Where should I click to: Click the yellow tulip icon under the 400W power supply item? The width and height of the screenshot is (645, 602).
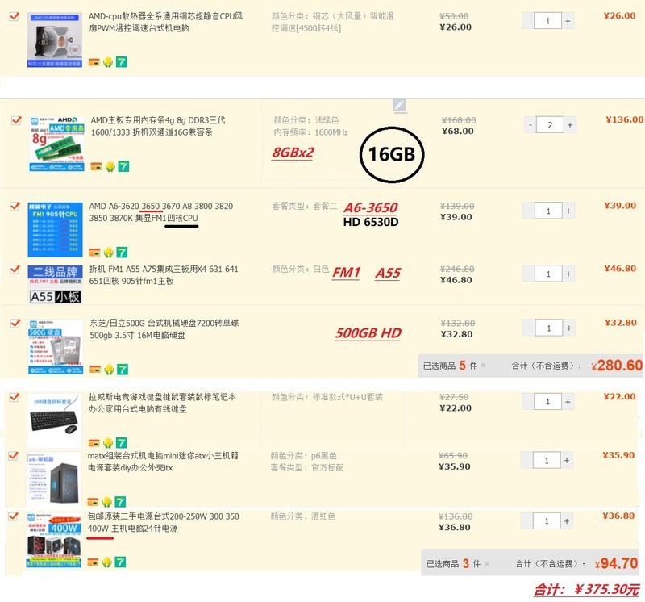[x=107, y=562]
